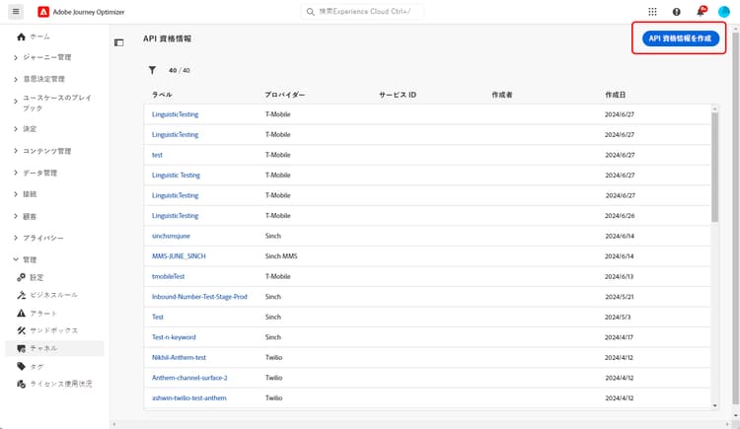
Task: Click the settings gears icon 設定
Action: (x=22, y=277)
